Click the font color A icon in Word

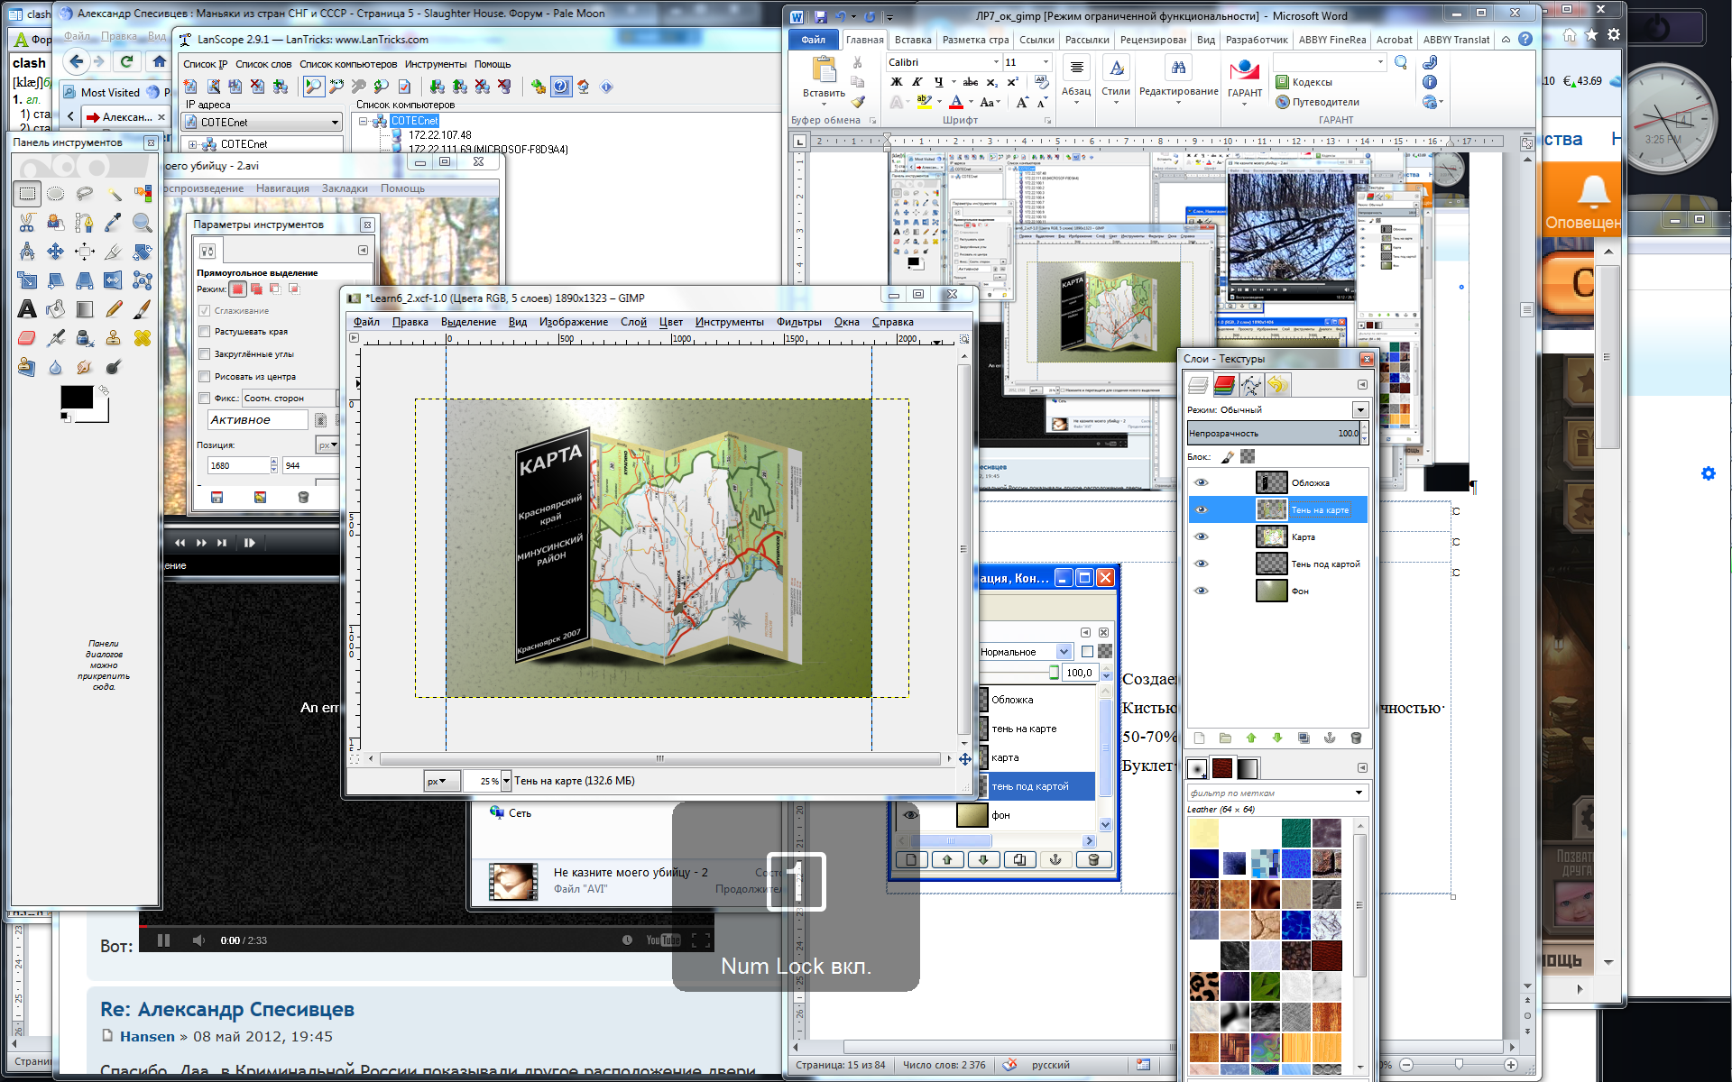[956, 102]
